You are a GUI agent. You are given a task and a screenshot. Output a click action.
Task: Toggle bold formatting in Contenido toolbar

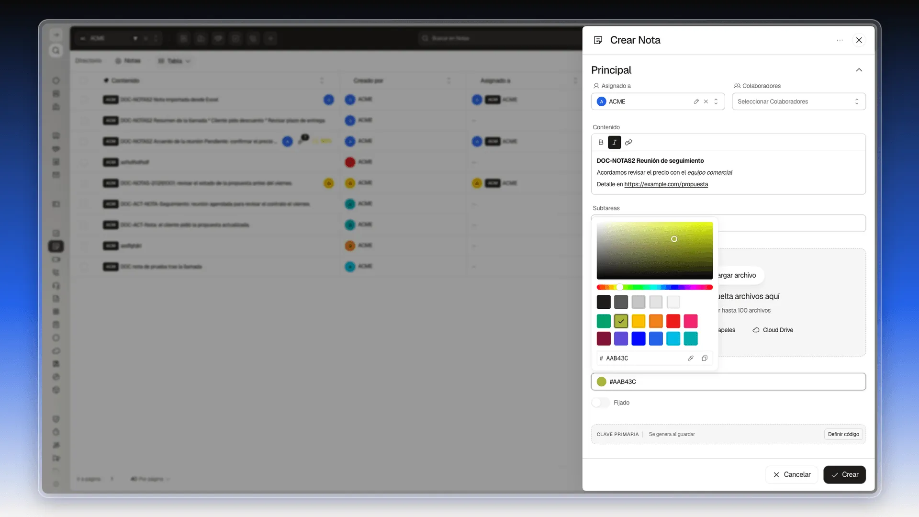tap(601, 142)
